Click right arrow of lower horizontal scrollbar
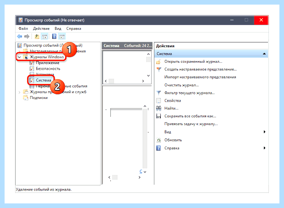 [139, 177]
